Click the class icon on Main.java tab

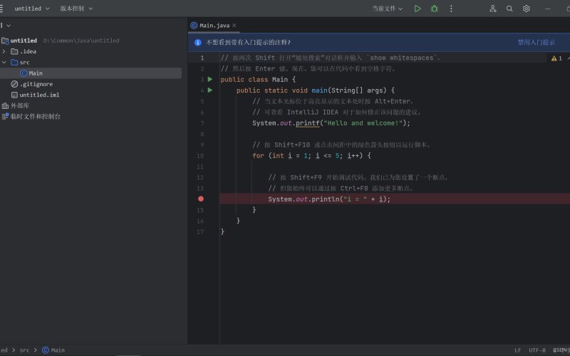[194, 26]
